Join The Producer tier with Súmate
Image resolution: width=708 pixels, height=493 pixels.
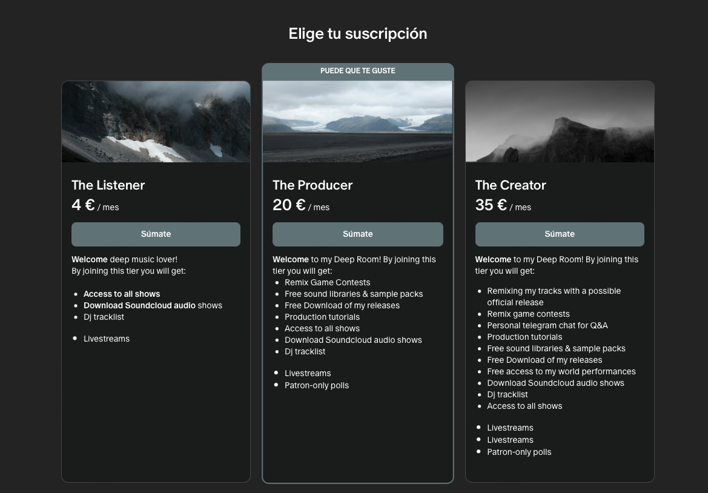tap(357, 234)
